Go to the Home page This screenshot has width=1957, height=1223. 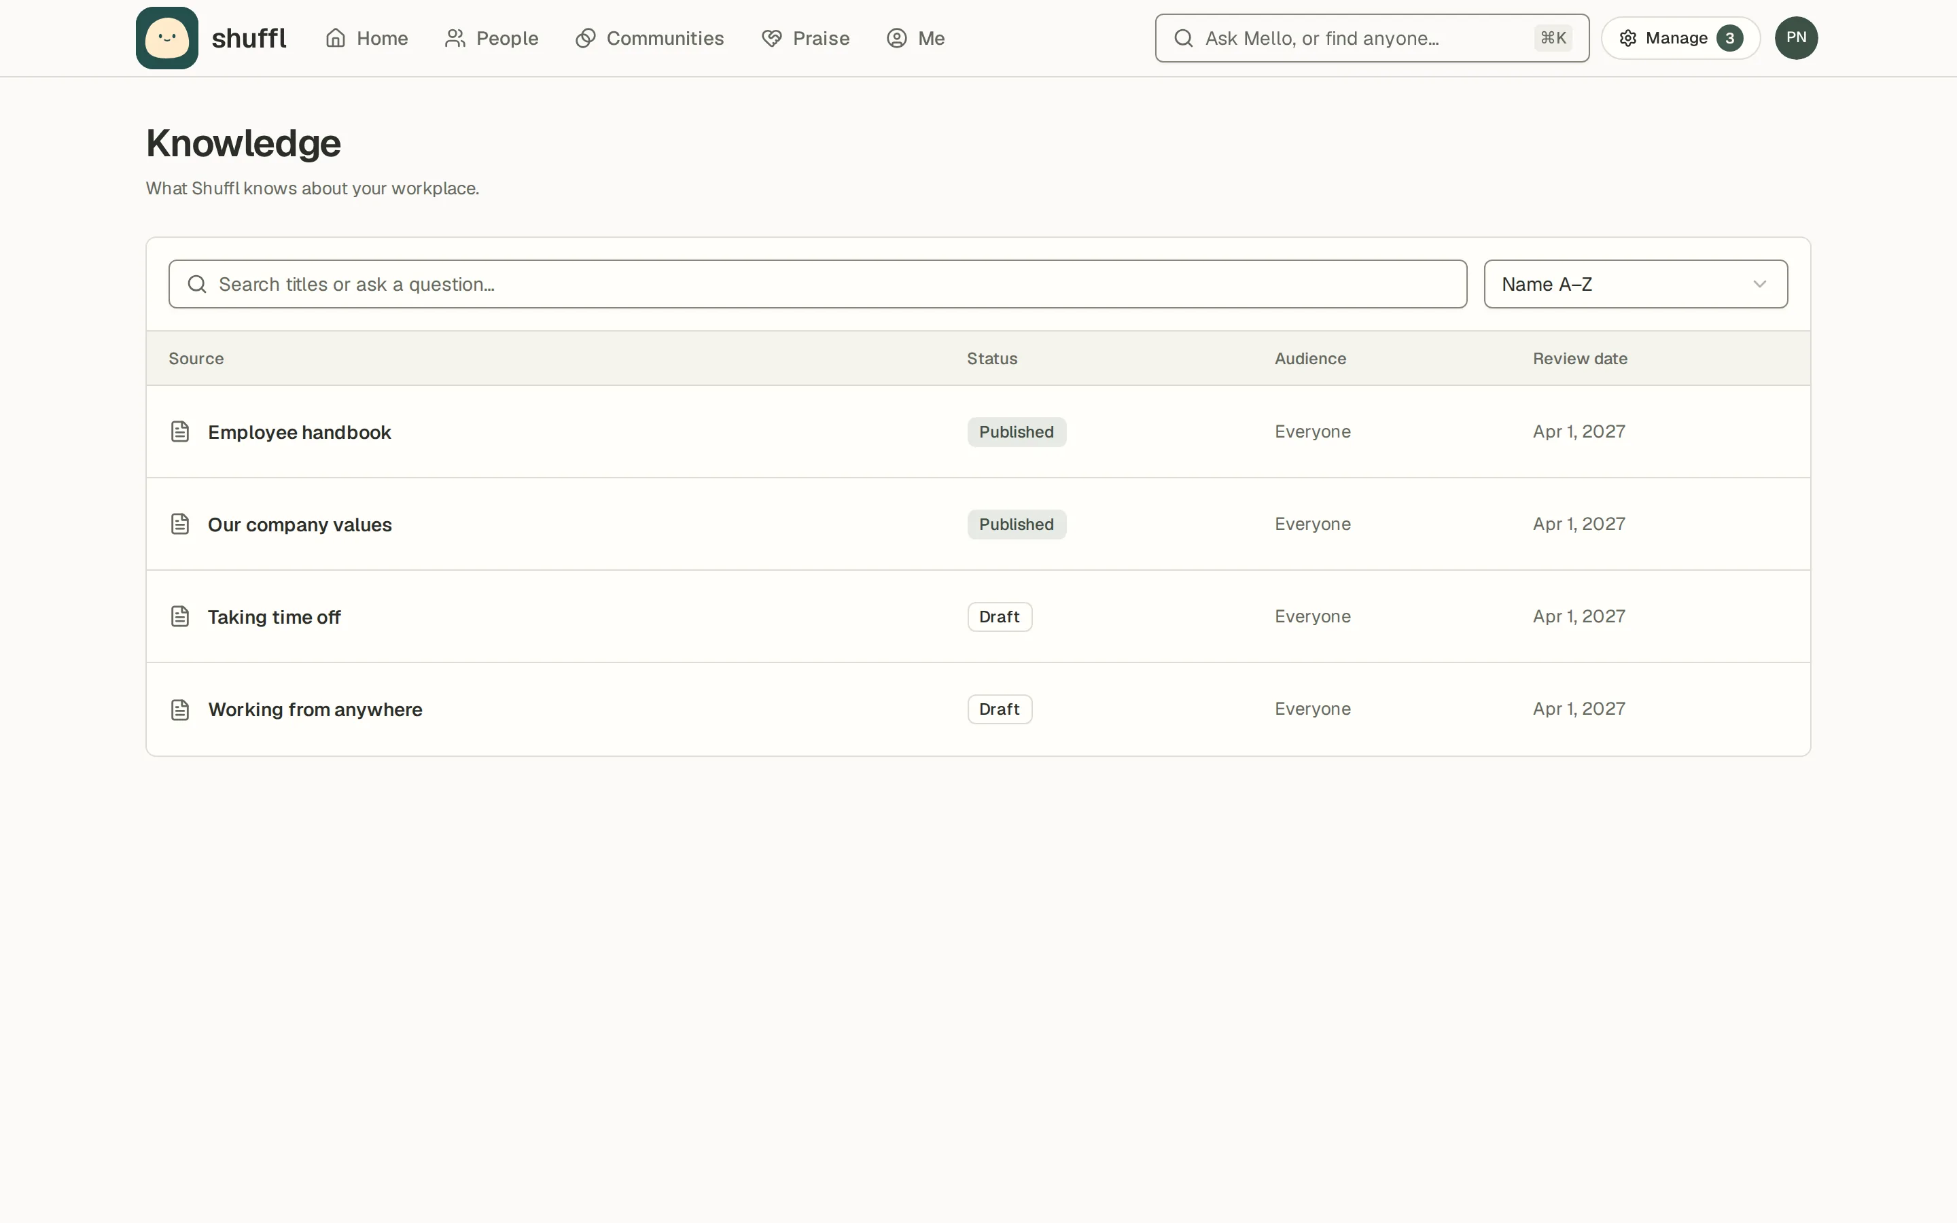tap(366, 38)
